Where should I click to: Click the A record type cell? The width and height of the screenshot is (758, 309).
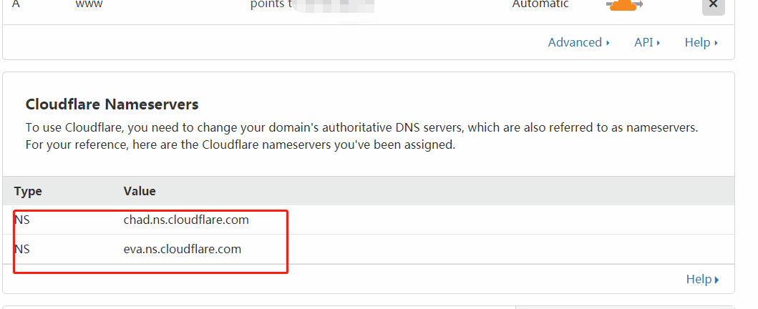(x=16, y=4)
